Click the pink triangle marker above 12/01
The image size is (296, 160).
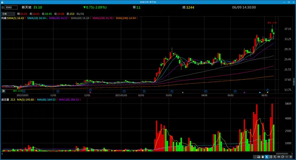90,93
